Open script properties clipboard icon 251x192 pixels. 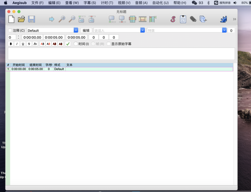point(183,19)
